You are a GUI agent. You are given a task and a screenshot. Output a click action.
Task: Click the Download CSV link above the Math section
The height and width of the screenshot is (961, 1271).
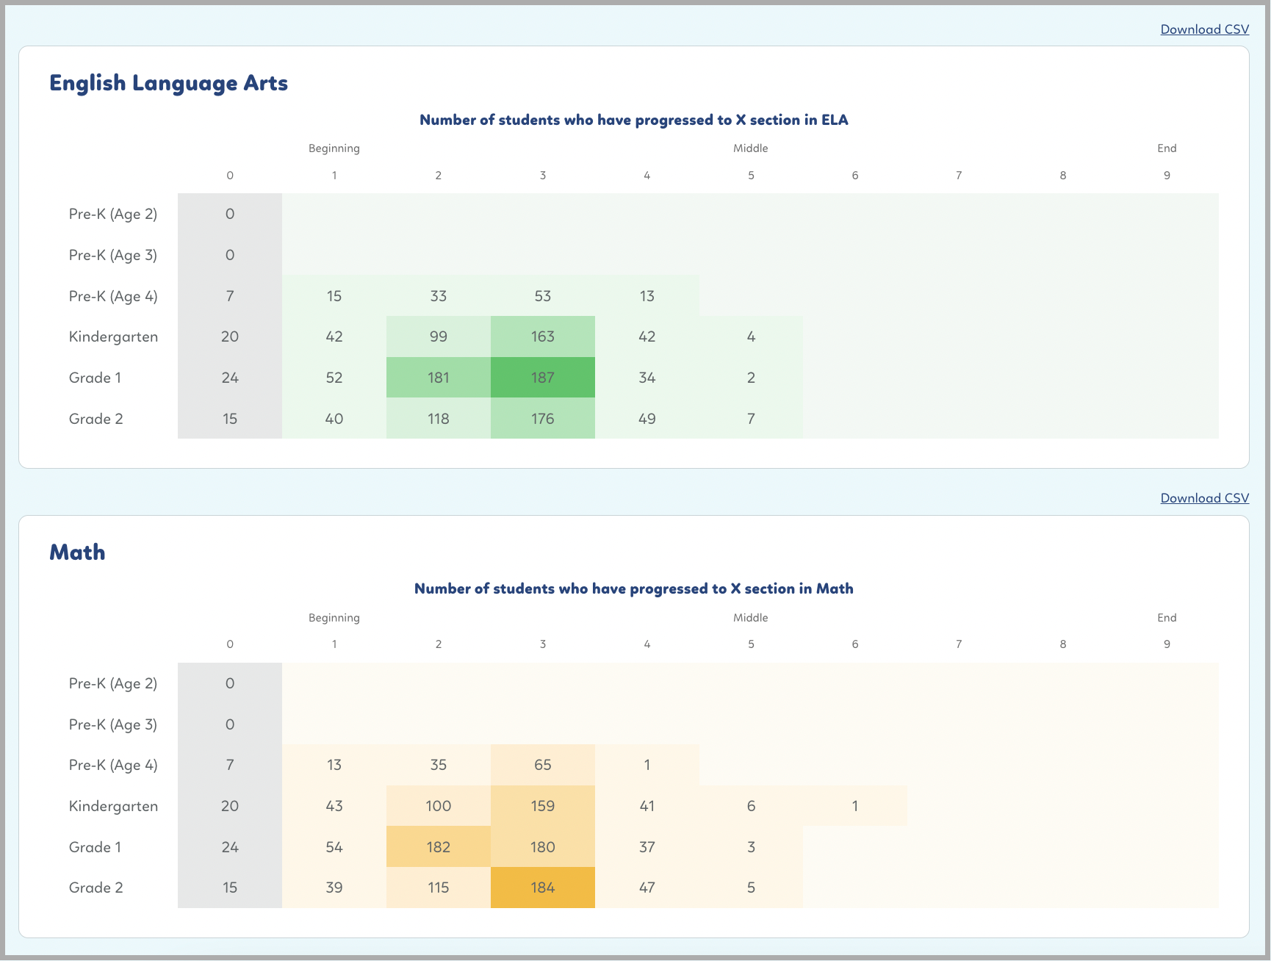coord(1203,497)
